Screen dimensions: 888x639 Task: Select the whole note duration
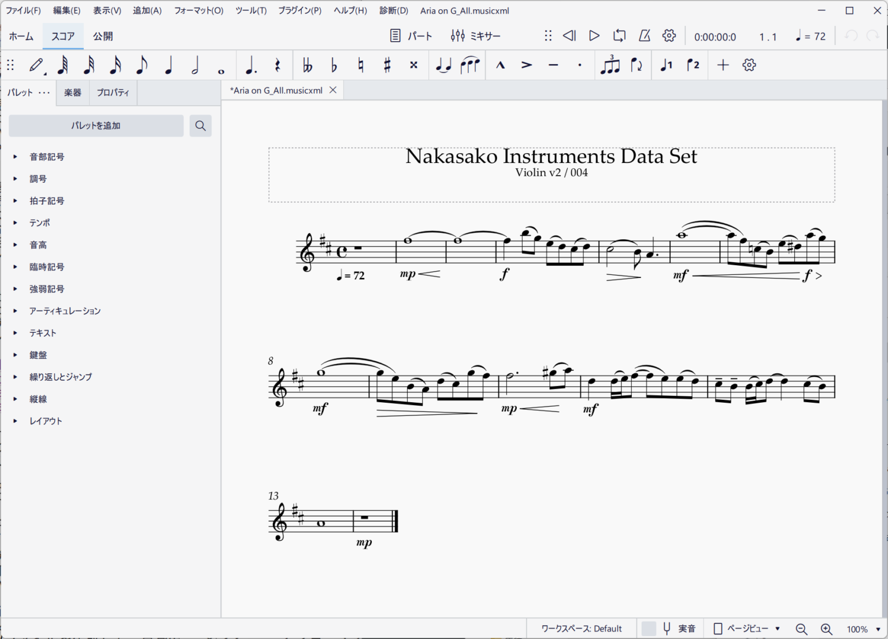tap(221, 65)
